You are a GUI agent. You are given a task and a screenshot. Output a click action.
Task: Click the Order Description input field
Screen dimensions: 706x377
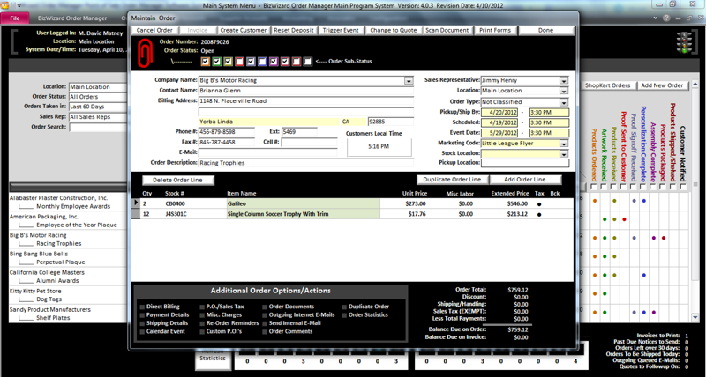[305, 163]
